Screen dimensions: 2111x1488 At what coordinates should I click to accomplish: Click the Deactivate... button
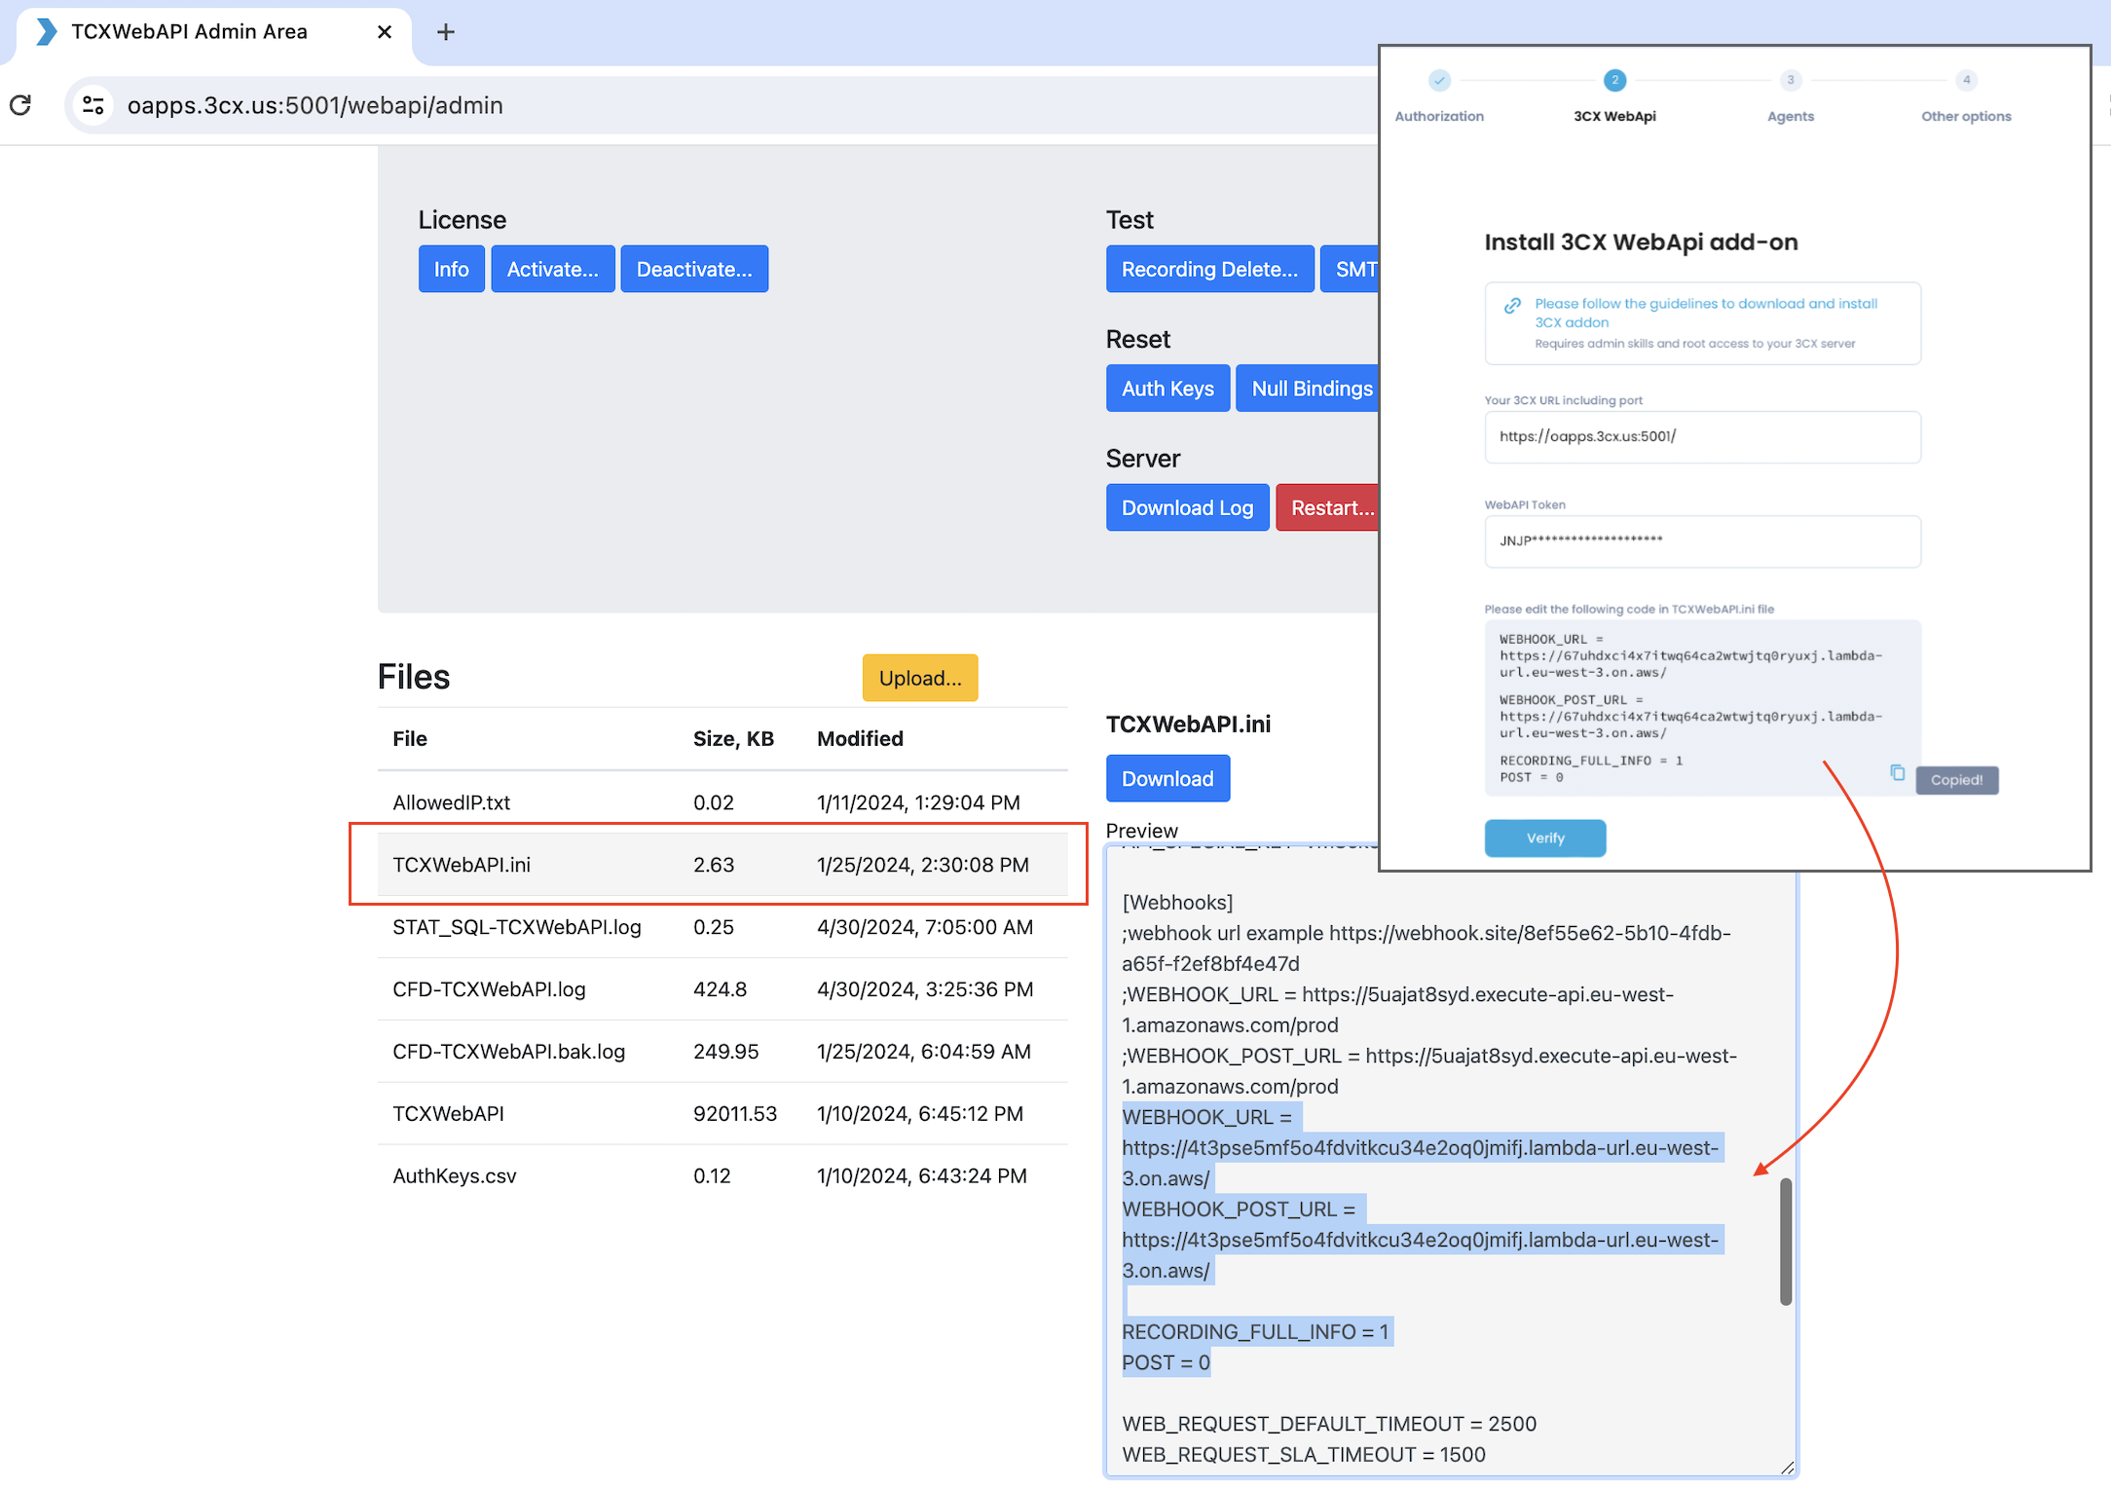(x=694, y=269)
